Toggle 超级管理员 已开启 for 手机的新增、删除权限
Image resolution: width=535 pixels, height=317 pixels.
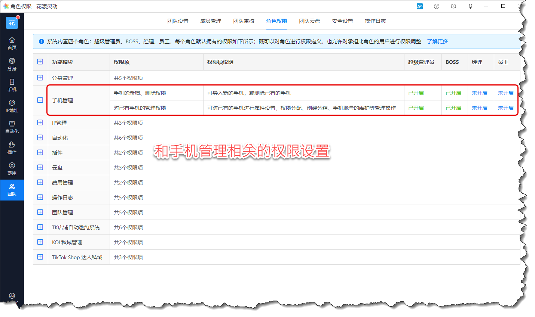(416, 93)
